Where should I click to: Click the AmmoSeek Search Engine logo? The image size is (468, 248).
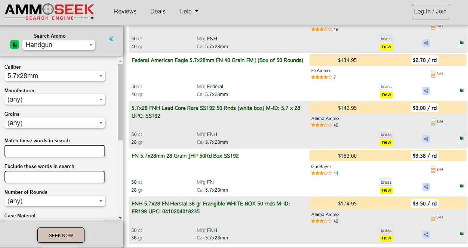pyautogui.click(x=49, y=12)
